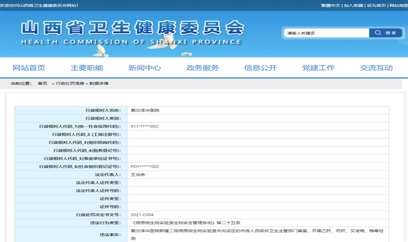408x242 pixels.
Task: Go to the 新闻中心 section
Action: 145,68
